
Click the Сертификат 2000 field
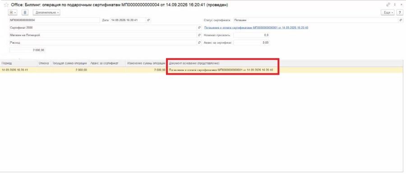click(103, 27)
